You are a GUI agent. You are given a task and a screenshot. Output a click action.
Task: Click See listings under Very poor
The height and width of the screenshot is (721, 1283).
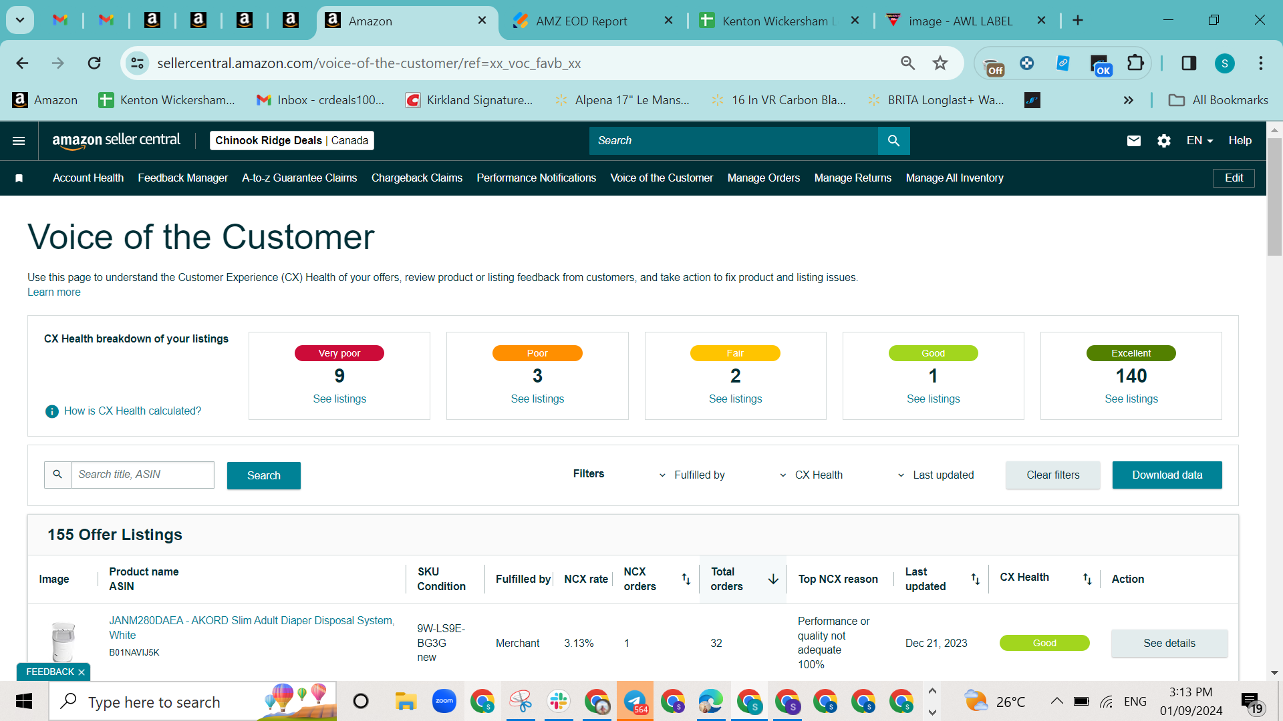coord(339,399)
